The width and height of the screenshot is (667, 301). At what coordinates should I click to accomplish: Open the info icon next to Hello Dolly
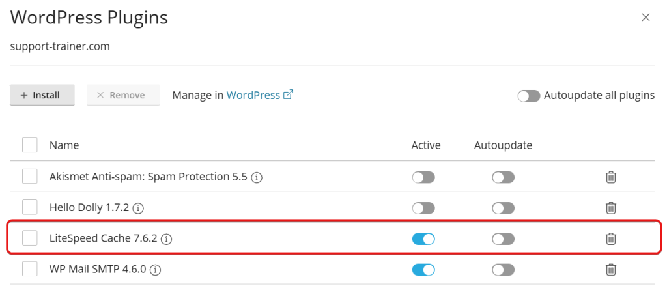tap(138, 208)
